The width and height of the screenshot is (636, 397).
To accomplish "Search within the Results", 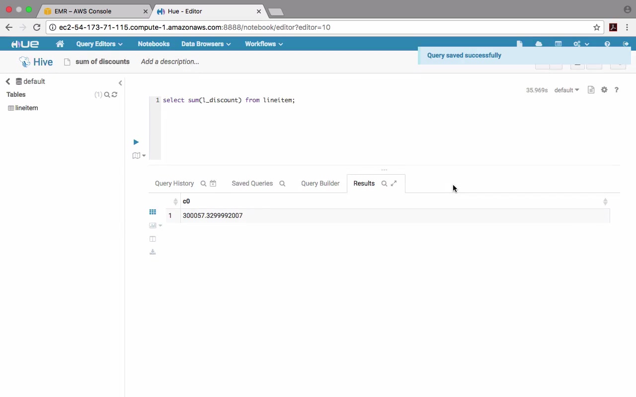I will coord(384,184).
